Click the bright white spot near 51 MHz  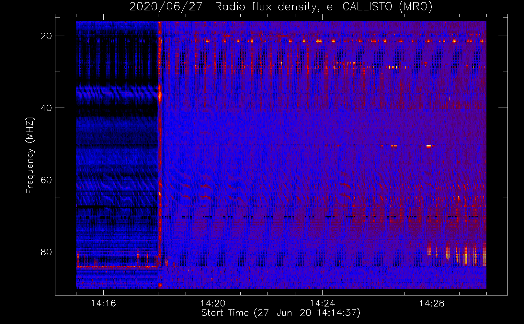click(x=428, y=146)
